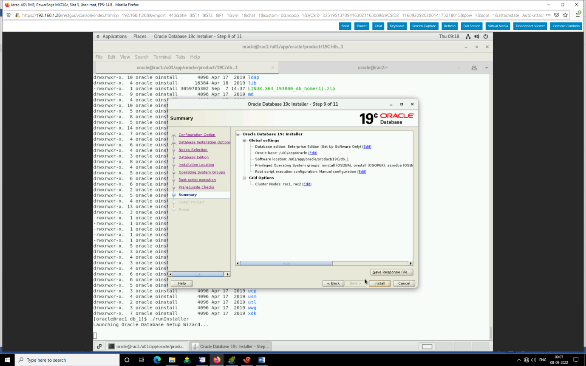
Task: Open terminal View menu
Action: (125, 57)
